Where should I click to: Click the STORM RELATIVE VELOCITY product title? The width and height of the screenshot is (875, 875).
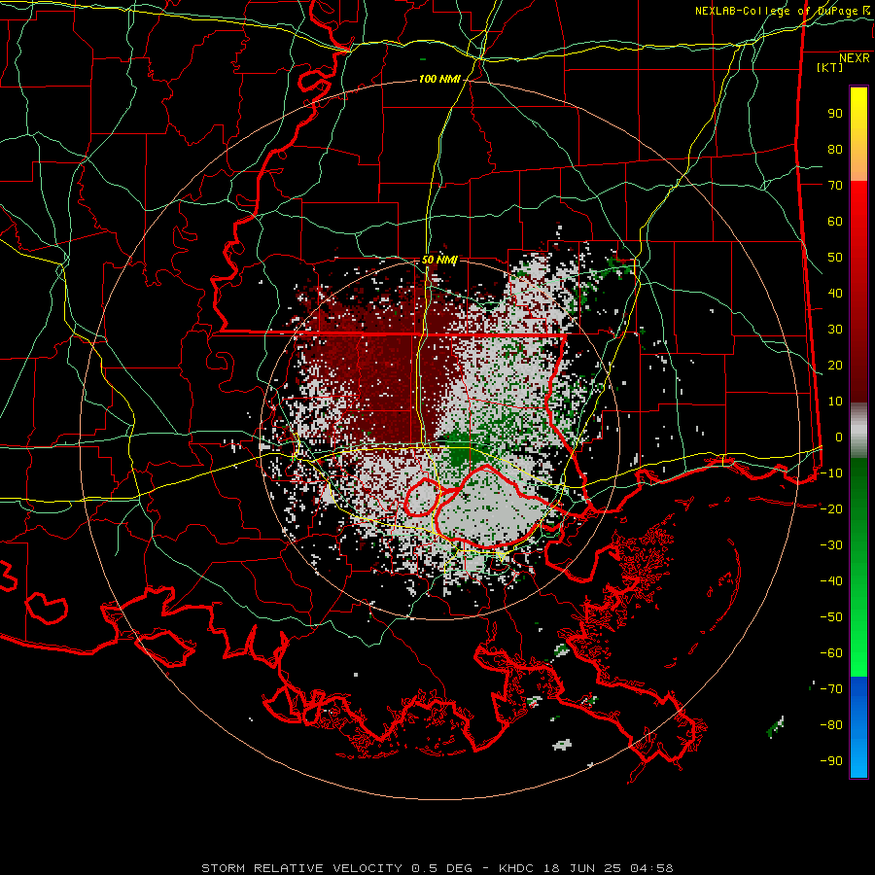(x=301, y=868)
